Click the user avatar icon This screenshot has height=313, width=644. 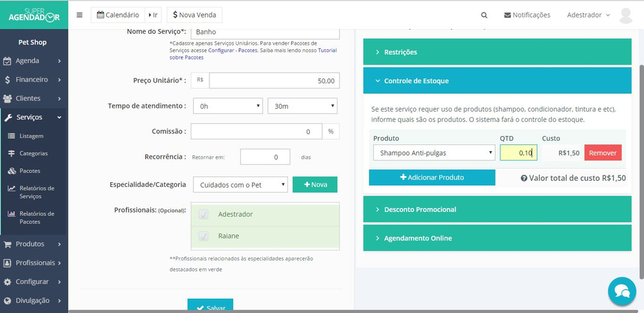(x=626, y=15)
